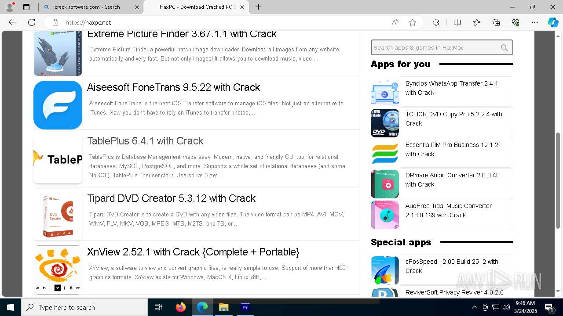Click the EssentialPIM striped logo icon

pyautogui.click(x=385, y=153)
